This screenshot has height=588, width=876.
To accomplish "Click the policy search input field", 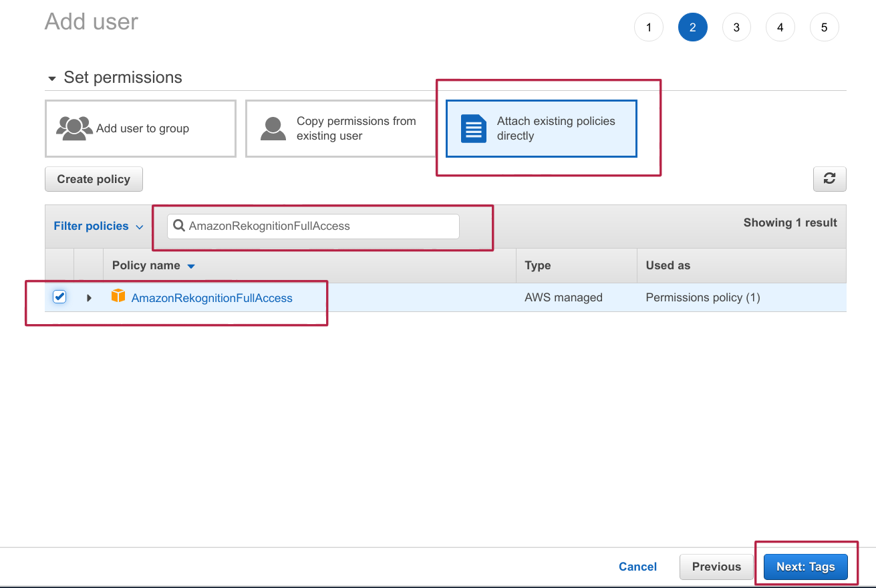I will [x=313, y=226].
